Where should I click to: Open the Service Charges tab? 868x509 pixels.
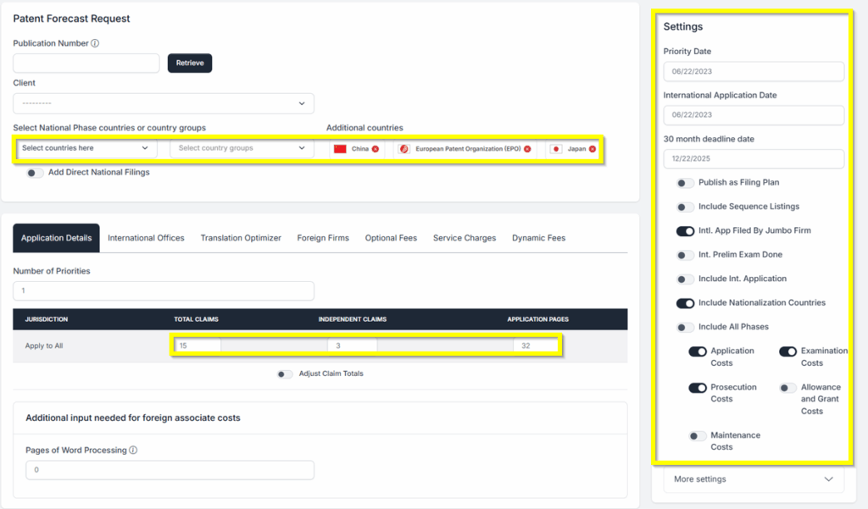point(464,238)
